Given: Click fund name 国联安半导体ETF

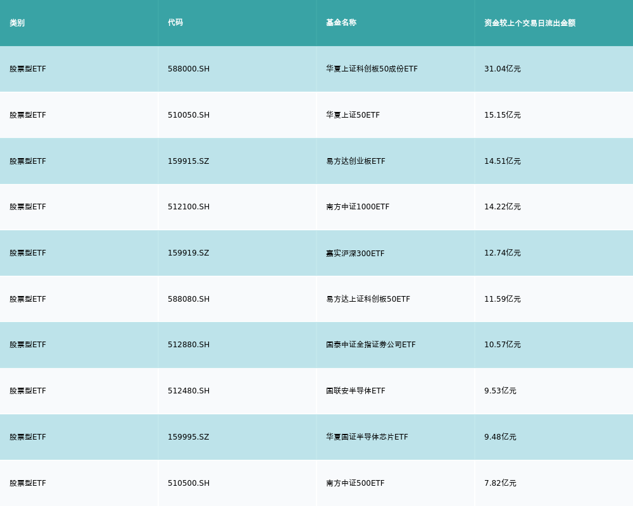Looking at the screenshot, I should point(356,391).
